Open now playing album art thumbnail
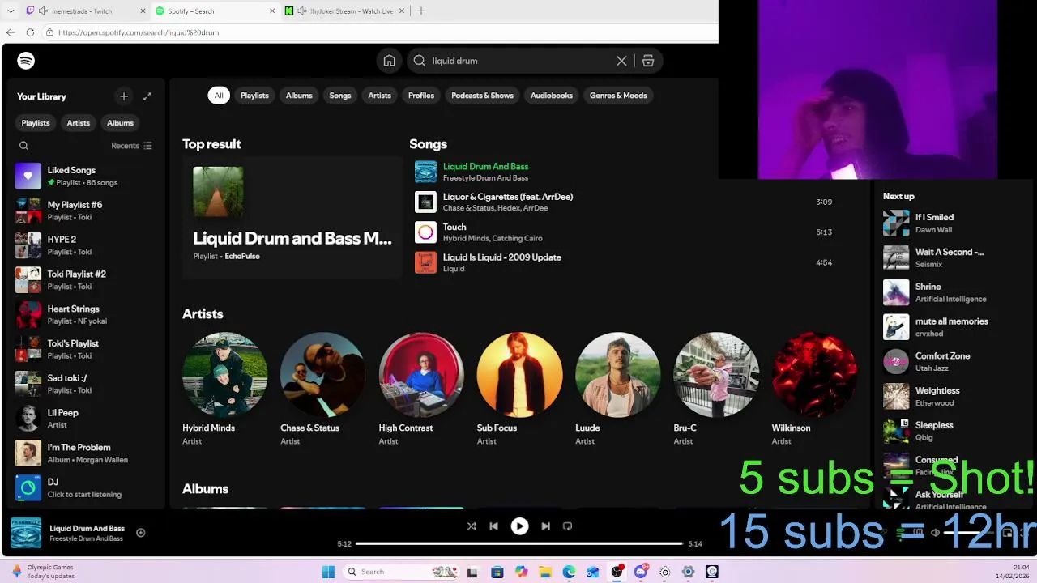This screenshot has height=583, width=1037. (26, 533)
